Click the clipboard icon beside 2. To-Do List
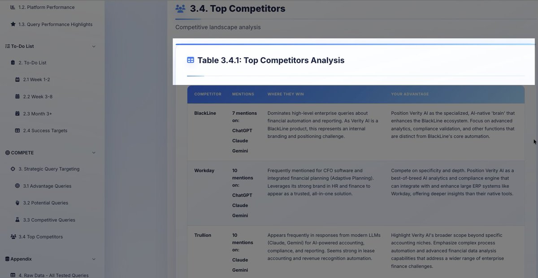The width and height of the screenshot is (538, 278). 13,63
